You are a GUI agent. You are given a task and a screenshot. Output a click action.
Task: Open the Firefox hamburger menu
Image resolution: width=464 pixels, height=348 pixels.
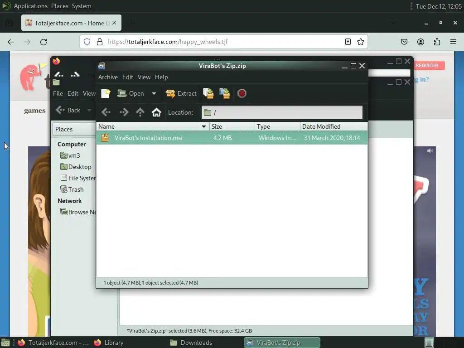tap(453, 42)
